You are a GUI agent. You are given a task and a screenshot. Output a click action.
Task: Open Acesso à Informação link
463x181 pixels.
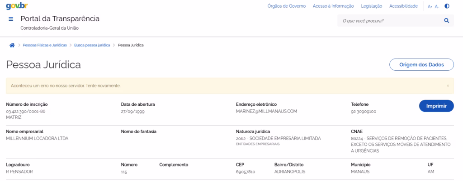[333, 6]
